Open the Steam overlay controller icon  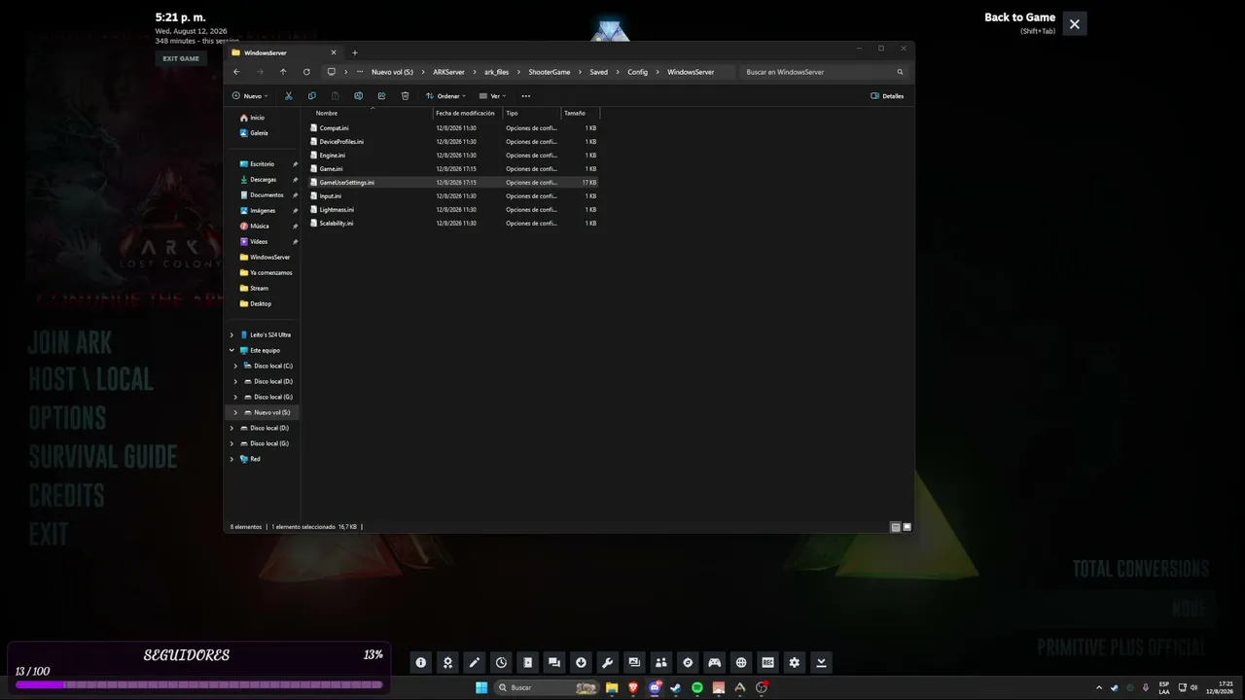coord(714,663)
